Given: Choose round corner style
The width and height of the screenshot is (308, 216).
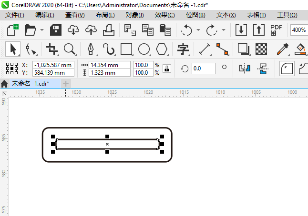Looking at the screenshot, I should tap(287, 69).
